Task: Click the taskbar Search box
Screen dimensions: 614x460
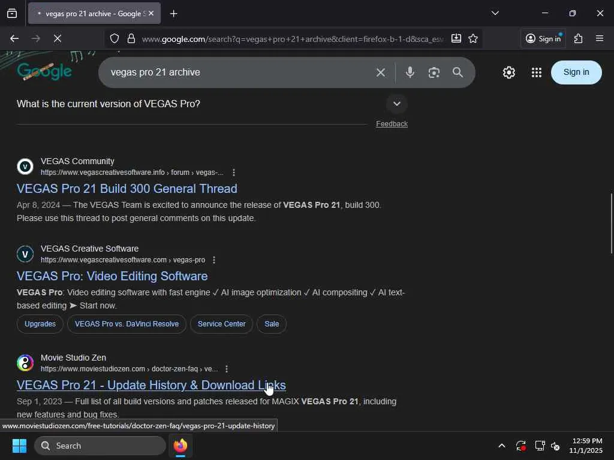Action: point(100,446)
